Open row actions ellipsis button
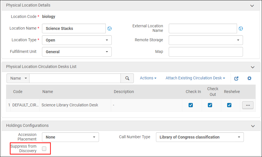Image resolution: width=262 pixels, height=157 pixels. 248,105
